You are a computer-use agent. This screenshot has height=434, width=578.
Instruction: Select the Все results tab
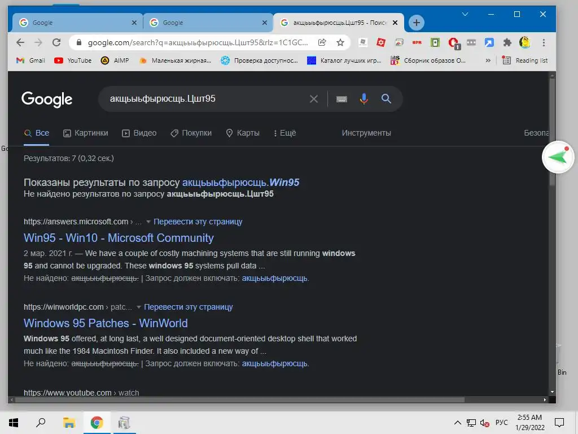point(37,133)
